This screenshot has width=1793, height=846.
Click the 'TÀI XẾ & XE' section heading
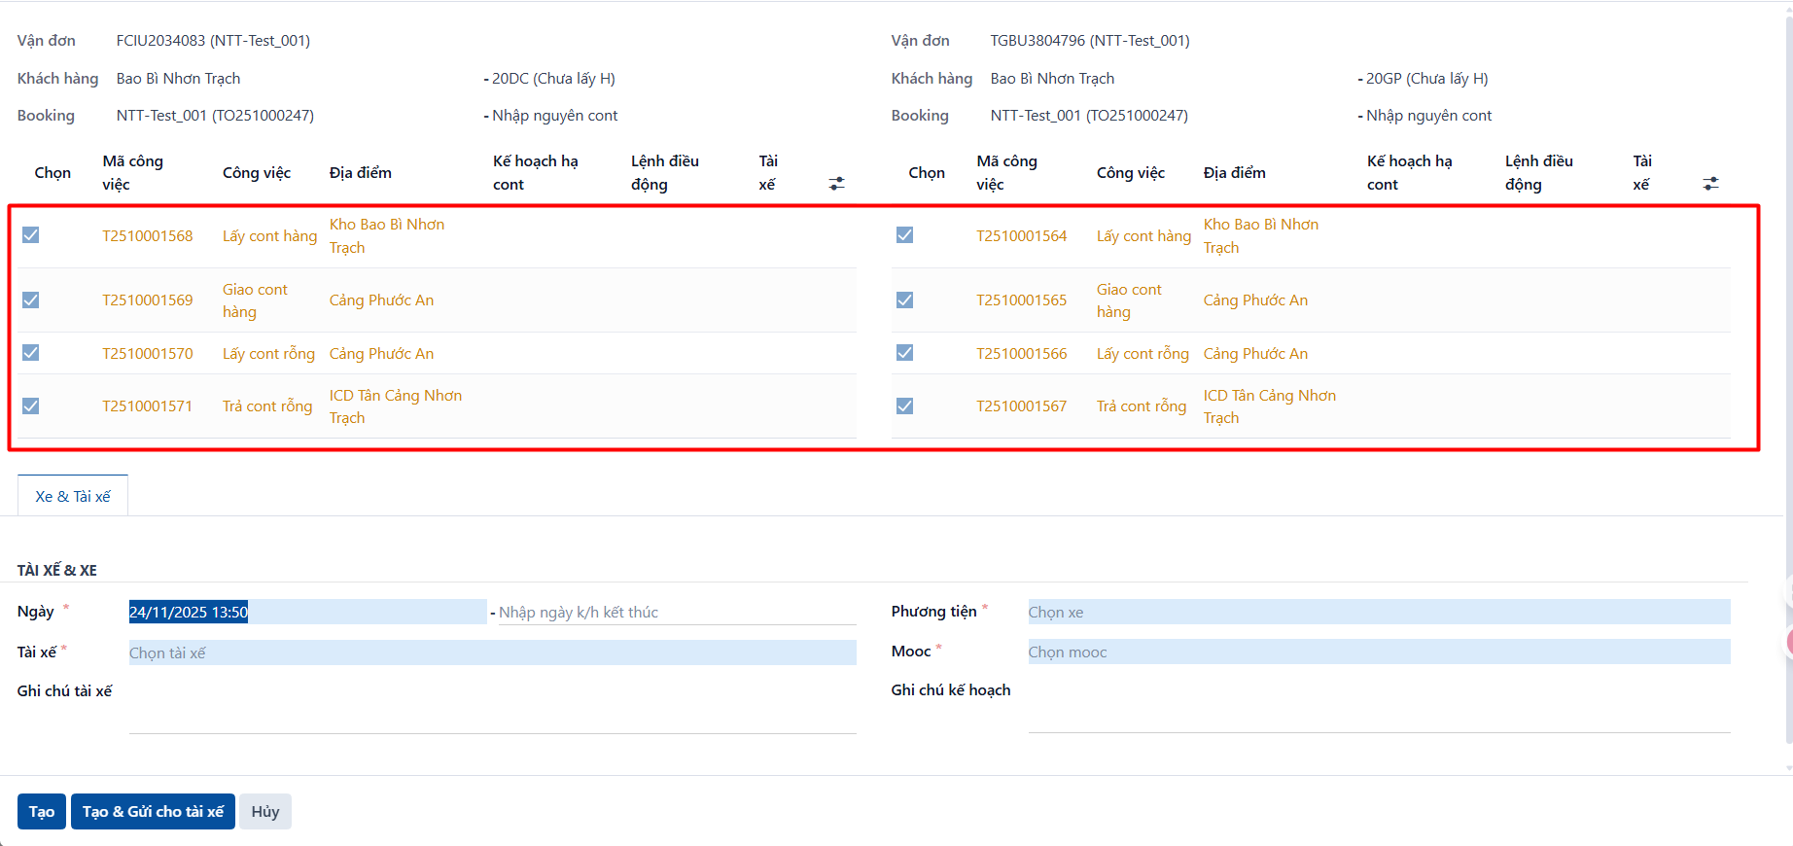pos(57,571)
